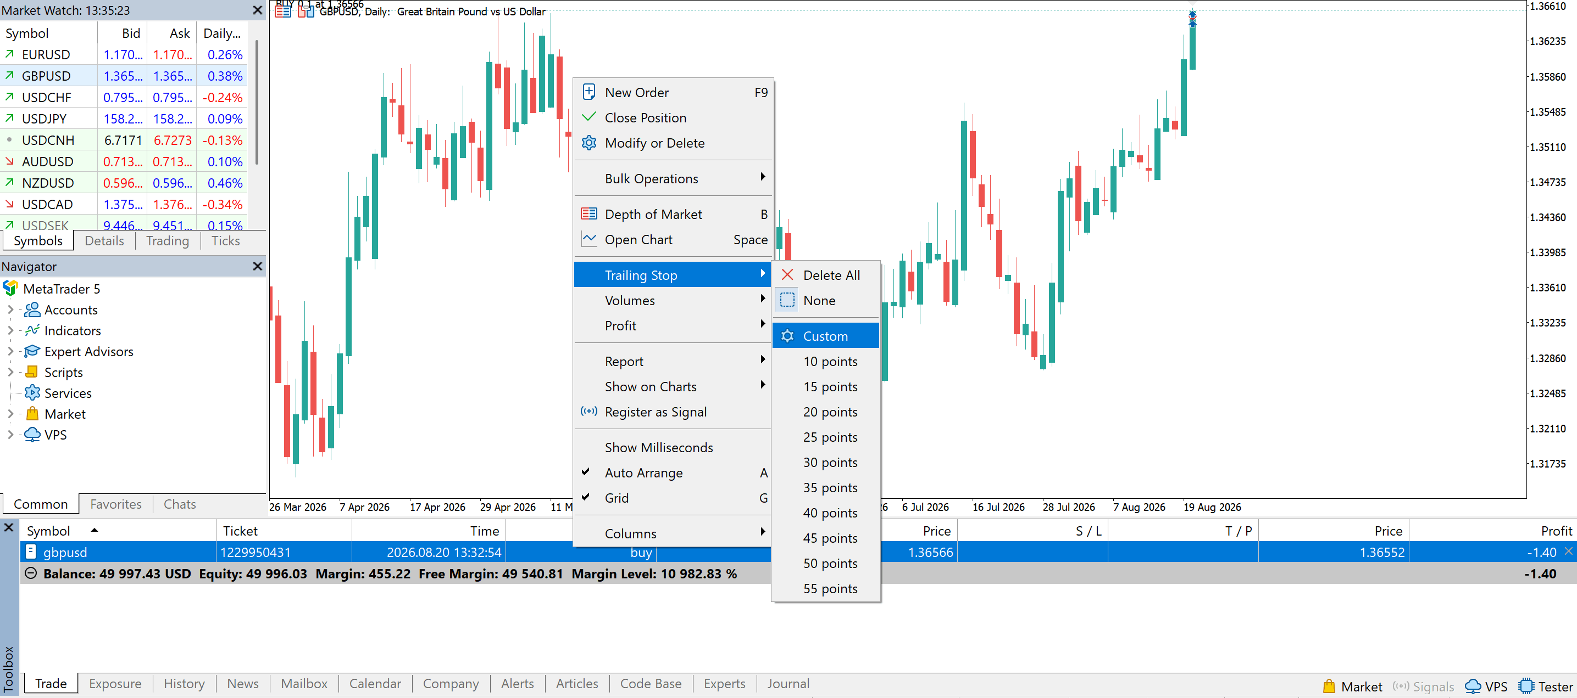
Task: Open the Report submenu
Action: pyautogui.click(x=673, y=361)
